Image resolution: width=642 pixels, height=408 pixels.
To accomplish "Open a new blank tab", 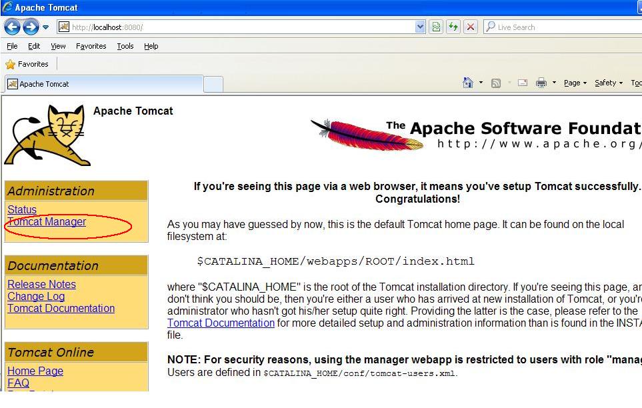I will 213,85.
